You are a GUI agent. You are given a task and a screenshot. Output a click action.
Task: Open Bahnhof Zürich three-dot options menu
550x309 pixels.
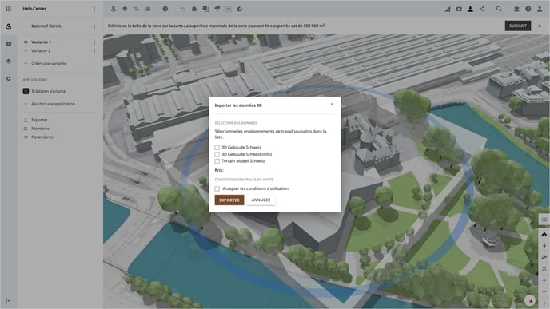[94, 26]
